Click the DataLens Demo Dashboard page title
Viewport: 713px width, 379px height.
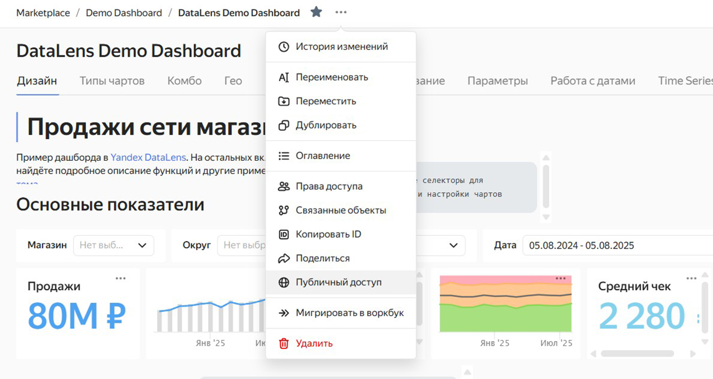(129, 51)
